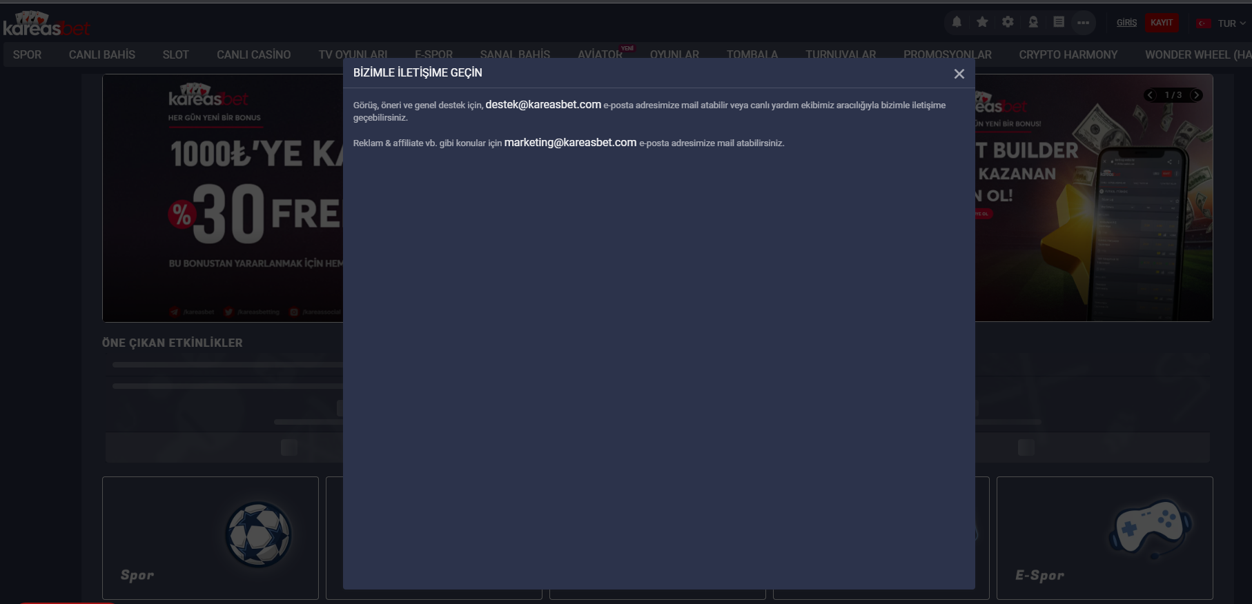The height and width of the screenshot is (604, 1252).
Task: Open live support agent icon
Action: click(1033, 22)
